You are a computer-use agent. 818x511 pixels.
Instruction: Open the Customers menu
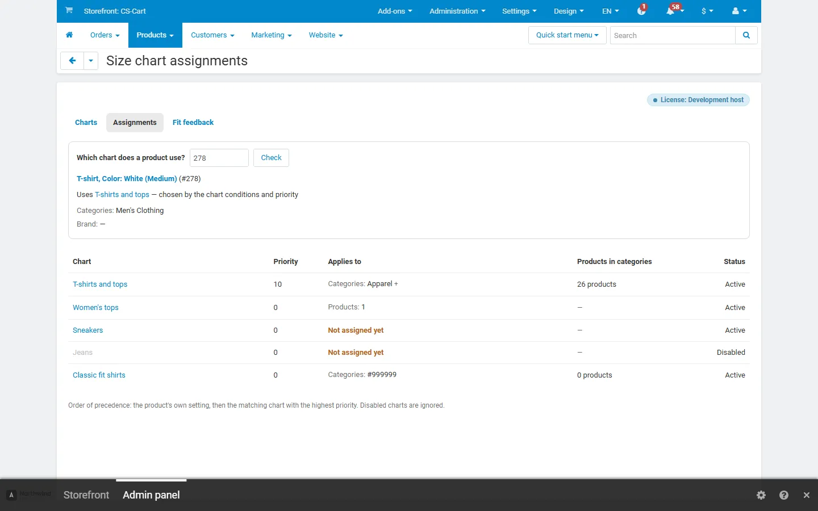(212, 35)
